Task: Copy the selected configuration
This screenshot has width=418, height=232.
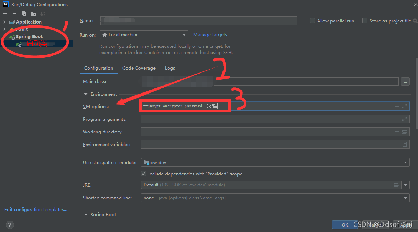Action: click(x=24, y=14)
